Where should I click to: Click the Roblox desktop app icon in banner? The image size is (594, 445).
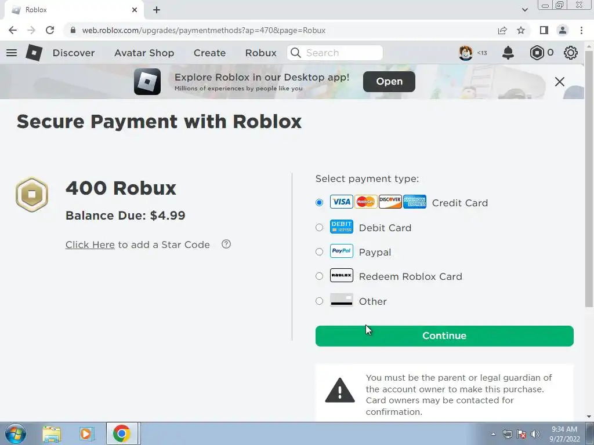(x=147, y=82)
